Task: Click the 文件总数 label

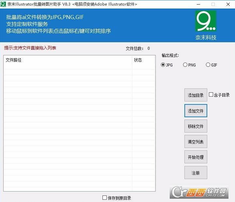Action: [x=135, y=48]
